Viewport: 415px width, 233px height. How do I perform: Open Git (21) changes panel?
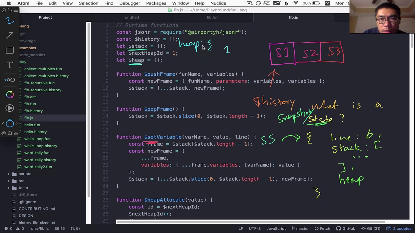[x=371, y=228]
